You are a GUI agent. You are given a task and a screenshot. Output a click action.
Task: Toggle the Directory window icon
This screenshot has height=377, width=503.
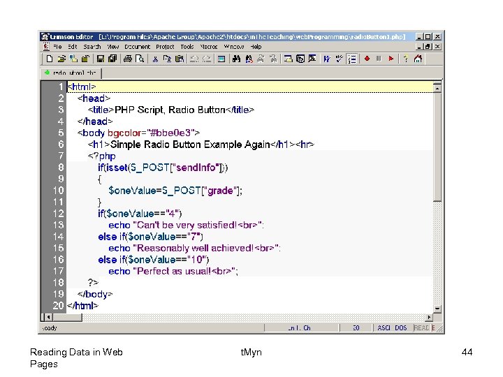(x=288, y=59)
